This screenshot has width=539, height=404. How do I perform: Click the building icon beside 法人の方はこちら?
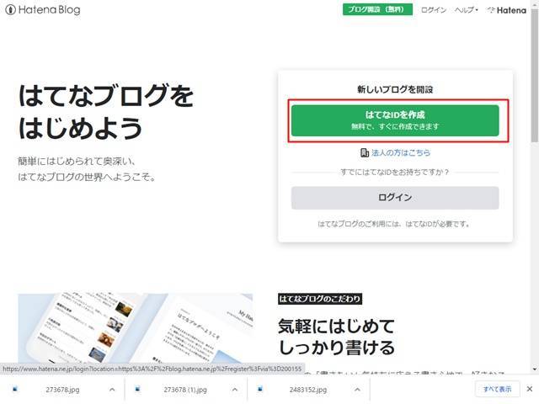point(365,152)
